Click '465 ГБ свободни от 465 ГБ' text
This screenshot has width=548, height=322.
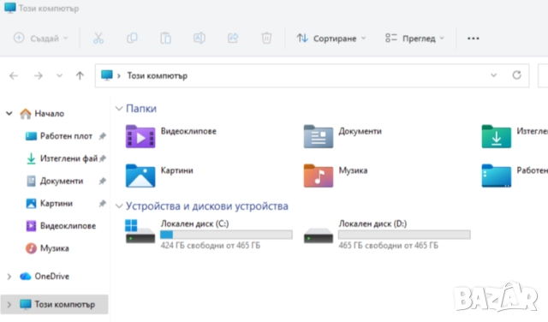(x=388, y=246)
